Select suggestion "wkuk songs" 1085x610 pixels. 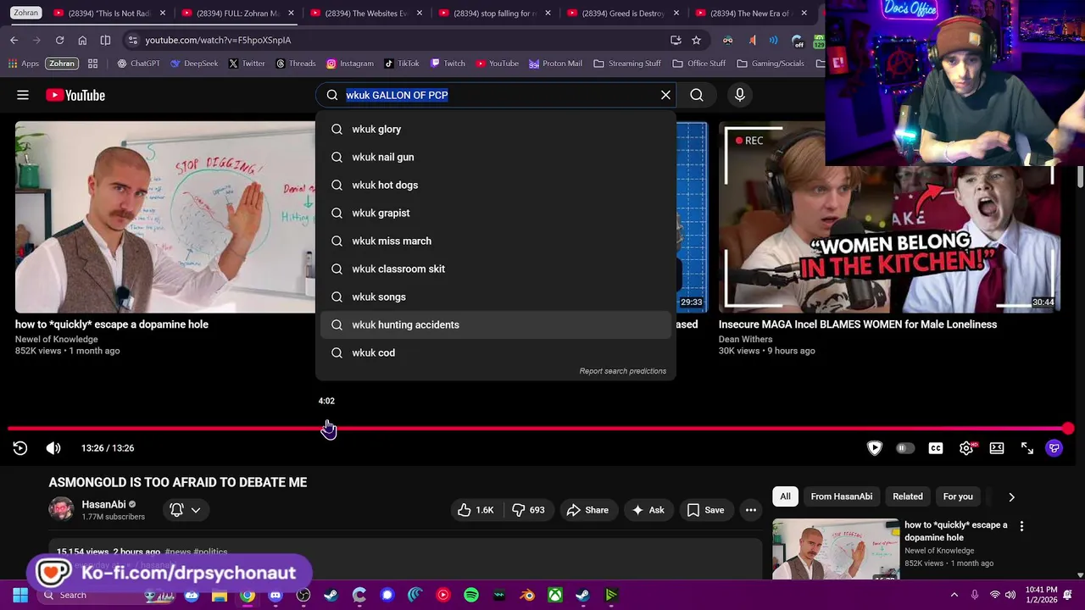pos(496,297)
